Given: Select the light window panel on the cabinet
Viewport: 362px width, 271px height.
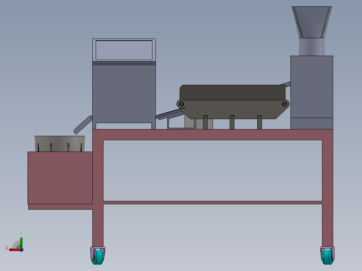Looking at the screenshot, I should click(124, 50).
